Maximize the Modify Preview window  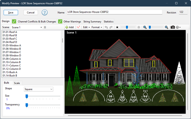click(176, 3)
